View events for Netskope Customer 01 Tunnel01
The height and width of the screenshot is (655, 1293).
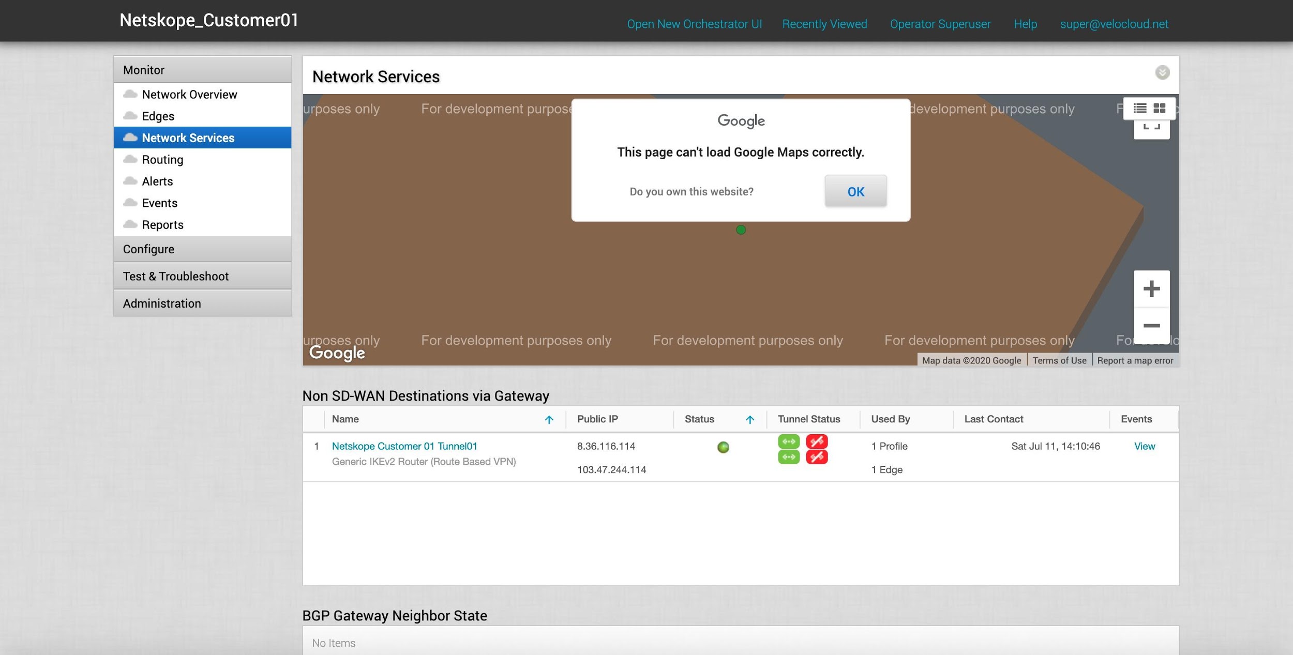pos(1145,446)
